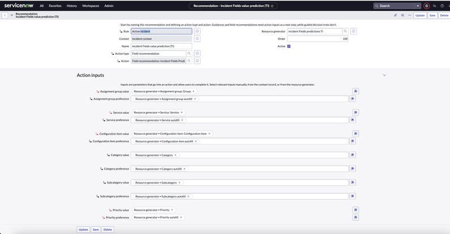Click the globe scope icon in header

(427, 6)
